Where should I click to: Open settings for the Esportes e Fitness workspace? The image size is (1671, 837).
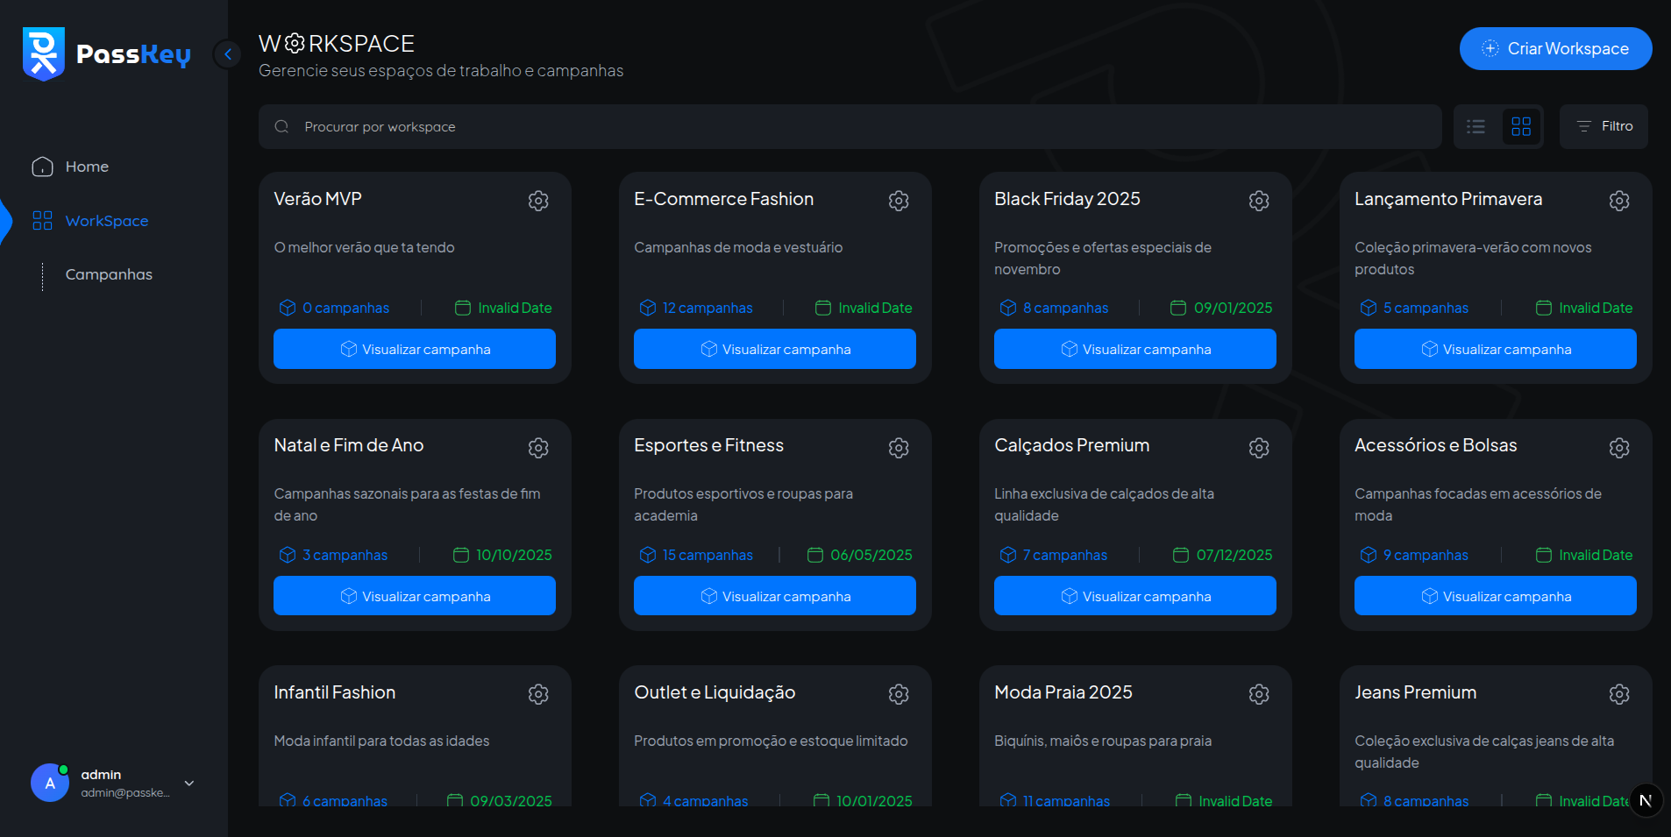coord(899,448)
